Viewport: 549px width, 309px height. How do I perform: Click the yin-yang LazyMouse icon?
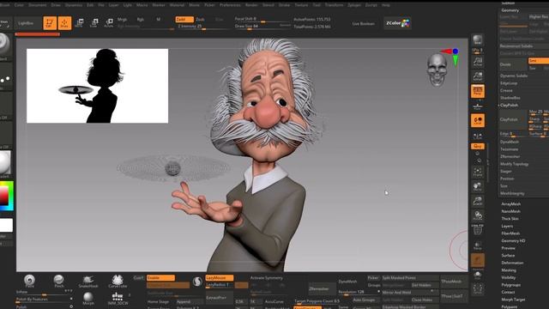[197, 282]
